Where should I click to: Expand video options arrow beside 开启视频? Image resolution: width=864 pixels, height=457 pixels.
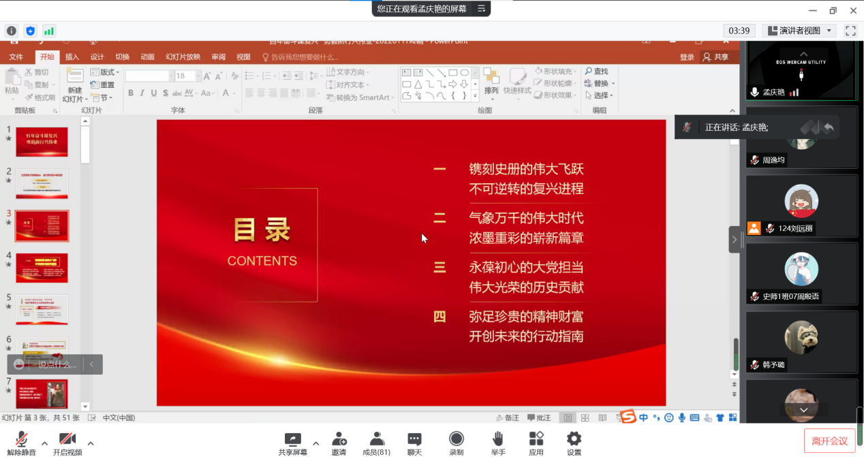(x=90, y=443)
